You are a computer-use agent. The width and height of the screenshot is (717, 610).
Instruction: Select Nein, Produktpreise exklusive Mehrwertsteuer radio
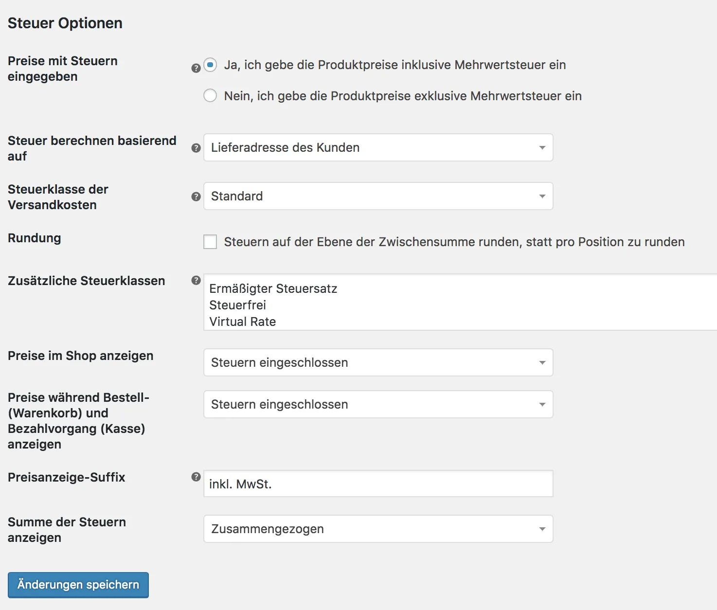coord(210,95)
